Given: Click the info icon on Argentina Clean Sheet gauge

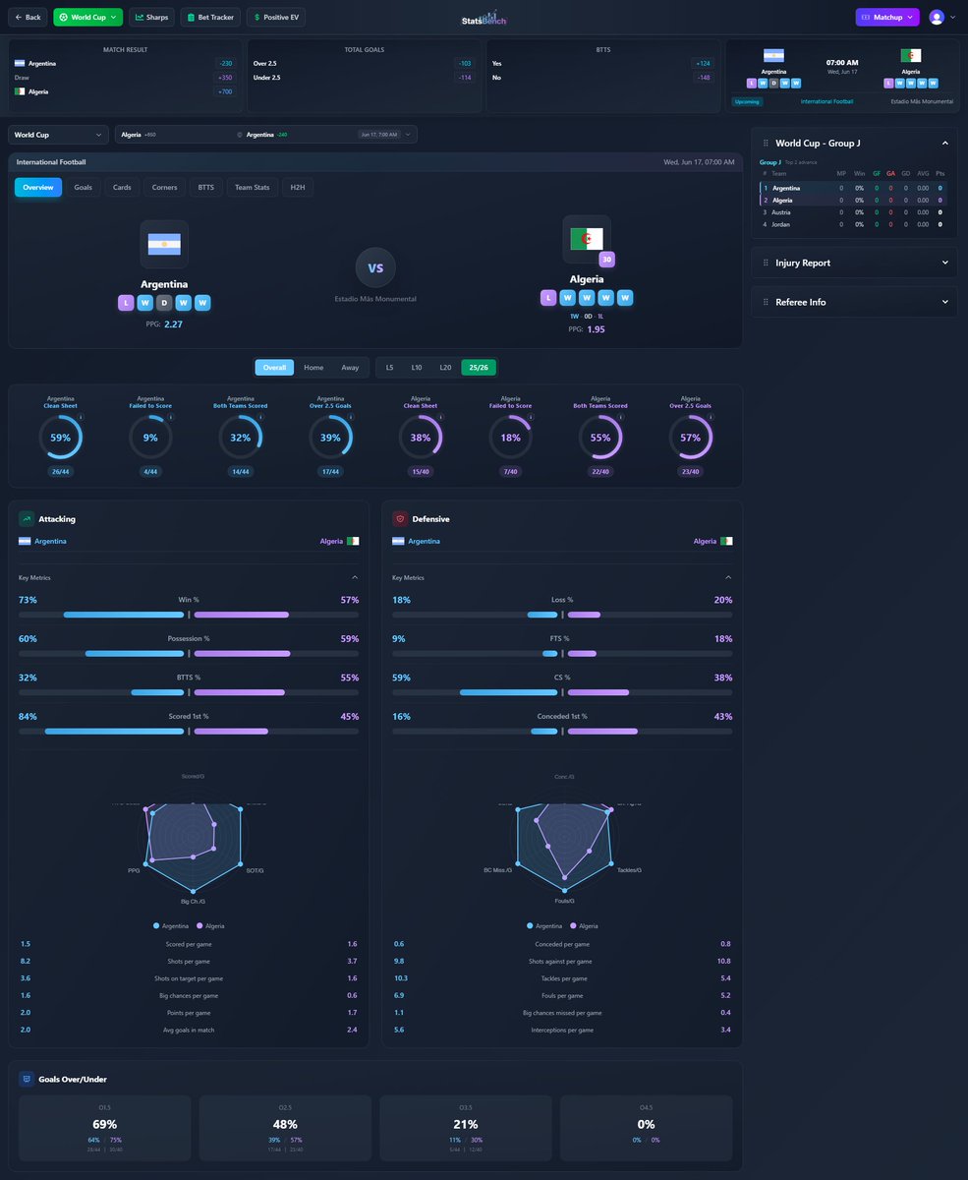Looking at the screenshot, I should click(x=81, y=417).
